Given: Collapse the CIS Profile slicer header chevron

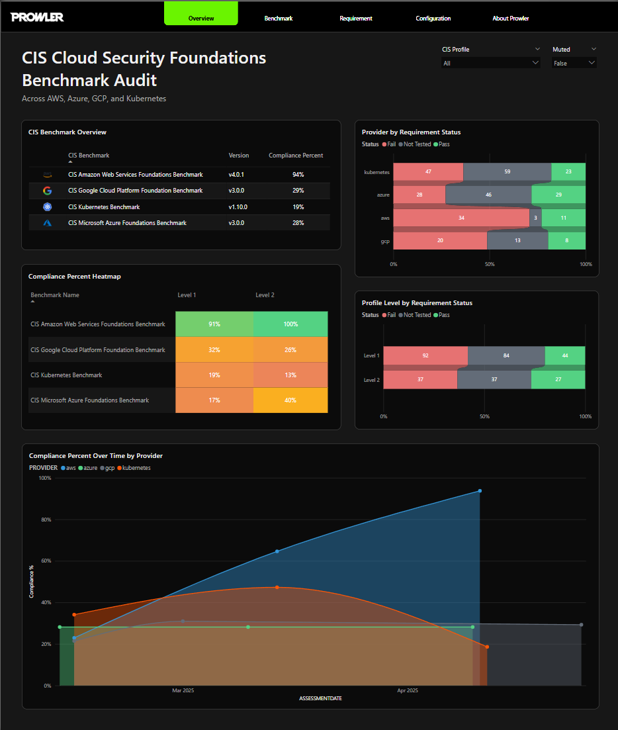Looking at the screenshot, I should (x=537, y=49).
